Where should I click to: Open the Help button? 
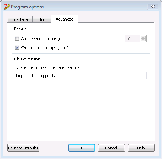click(141, 148)
